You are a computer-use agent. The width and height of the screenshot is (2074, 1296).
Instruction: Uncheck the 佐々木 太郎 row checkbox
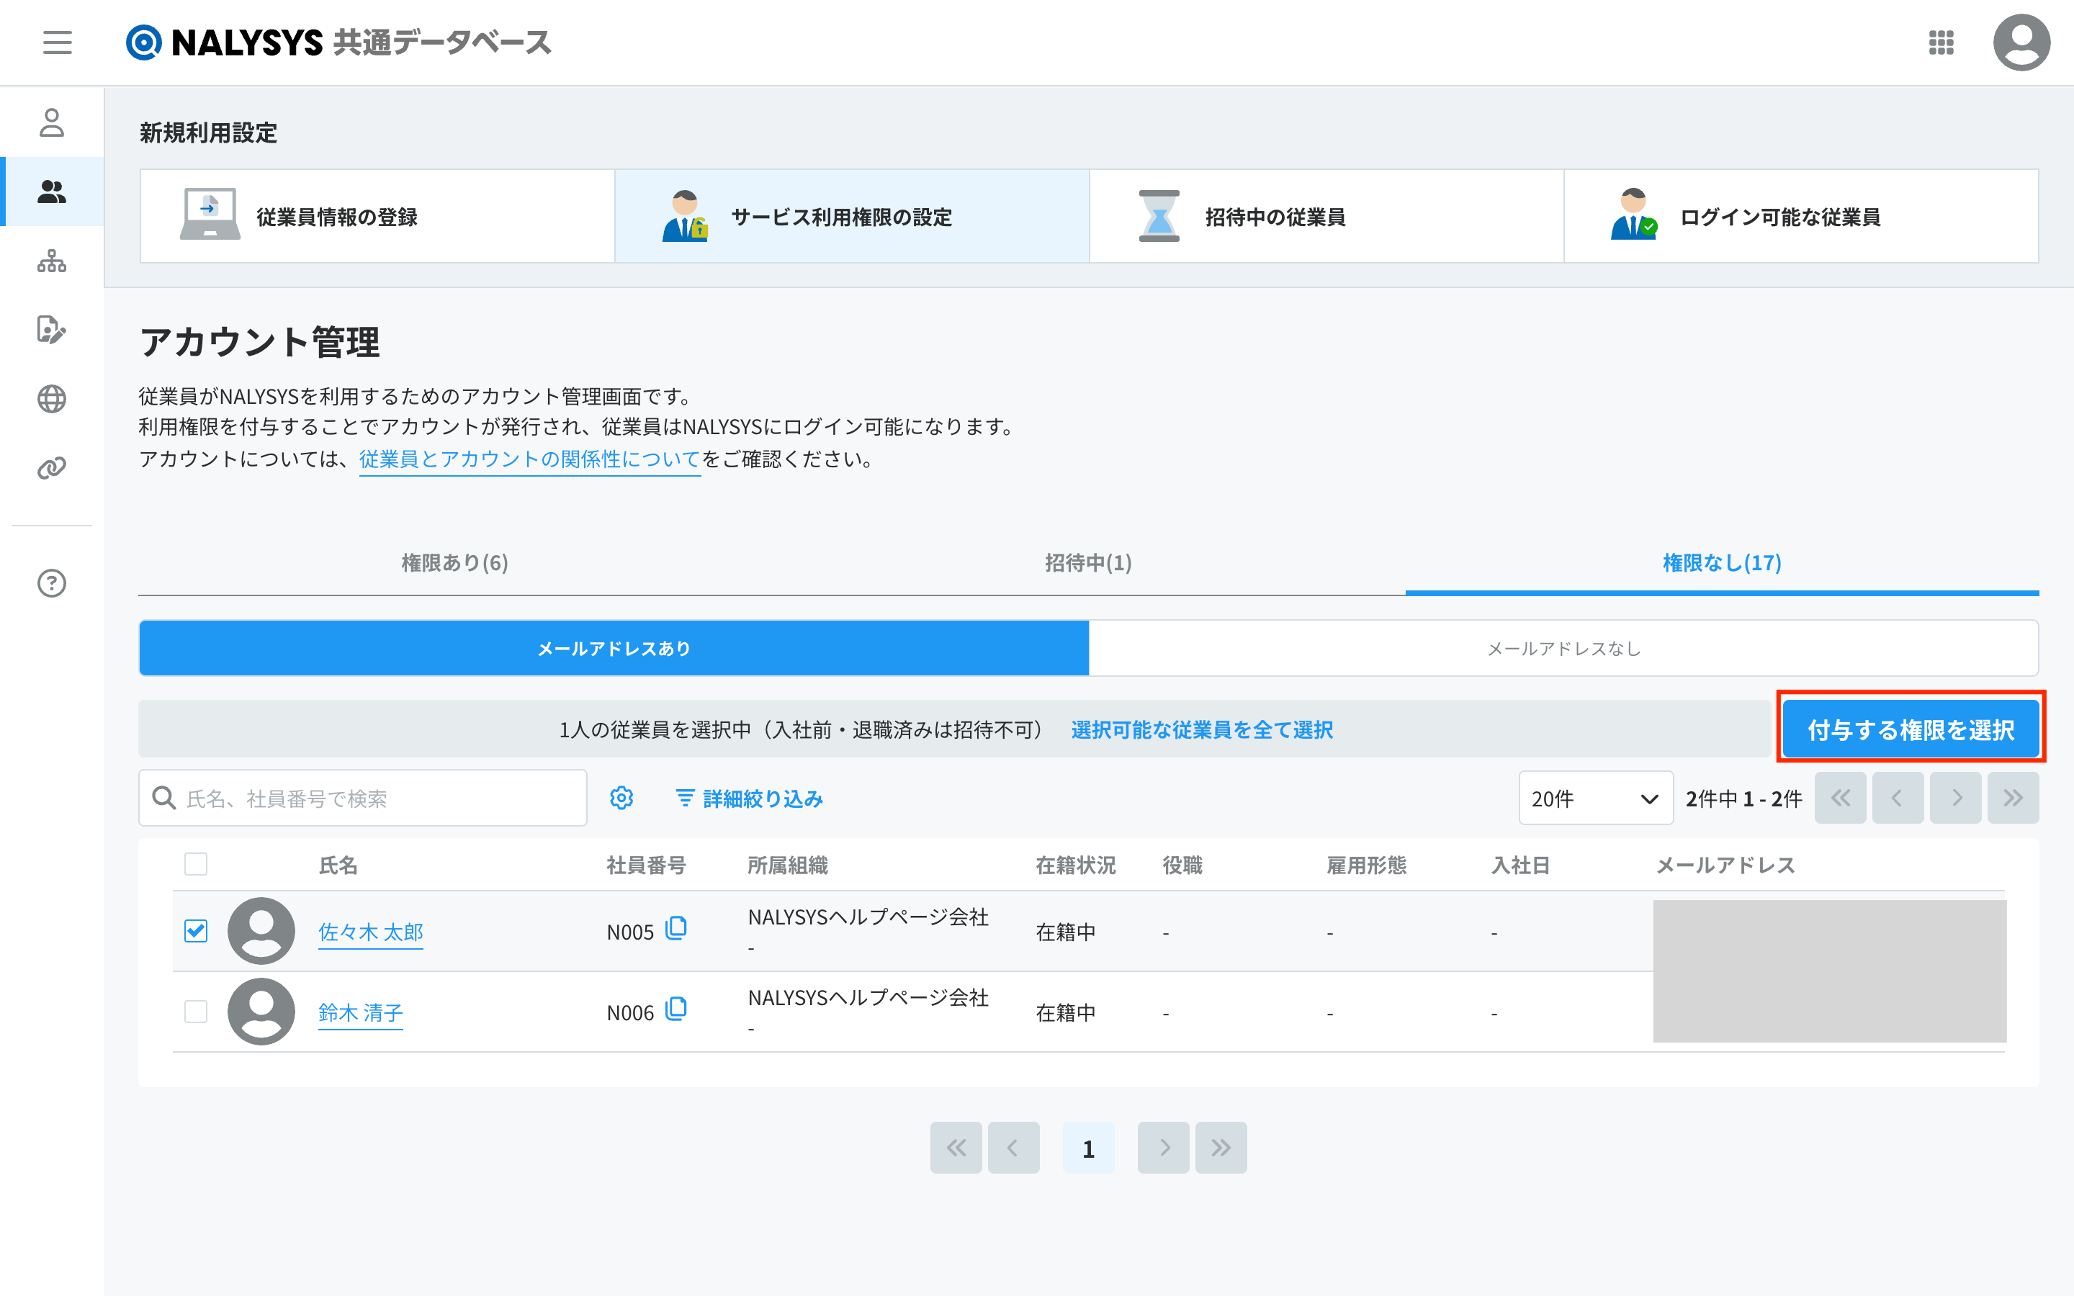pos(197,931)
